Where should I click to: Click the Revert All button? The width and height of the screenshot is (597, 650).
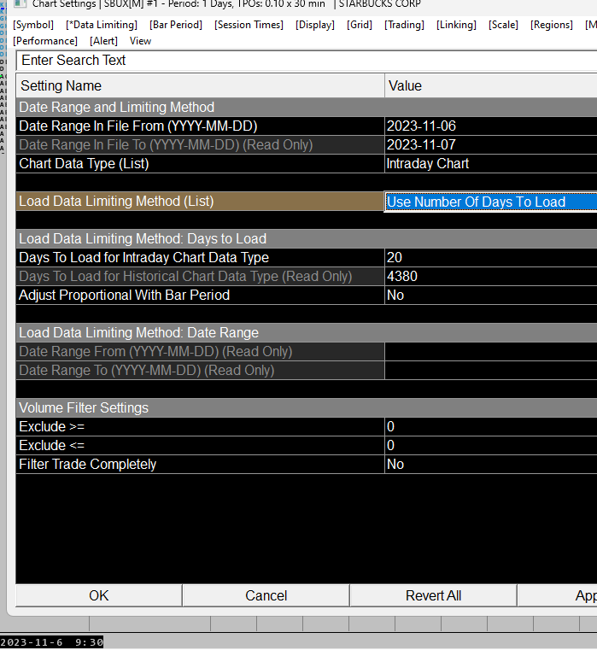[433, 595]
